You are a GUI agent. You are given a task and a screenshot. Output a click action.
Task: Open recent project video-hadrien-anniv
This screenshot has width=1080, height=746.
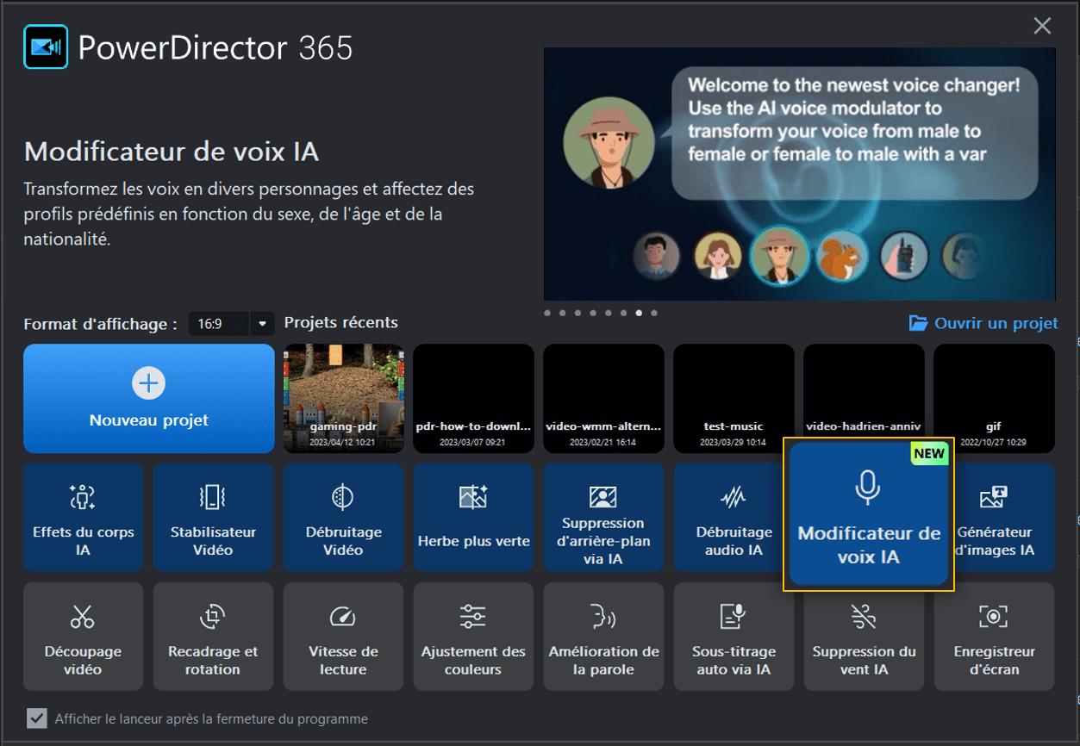tap(864, 392)
